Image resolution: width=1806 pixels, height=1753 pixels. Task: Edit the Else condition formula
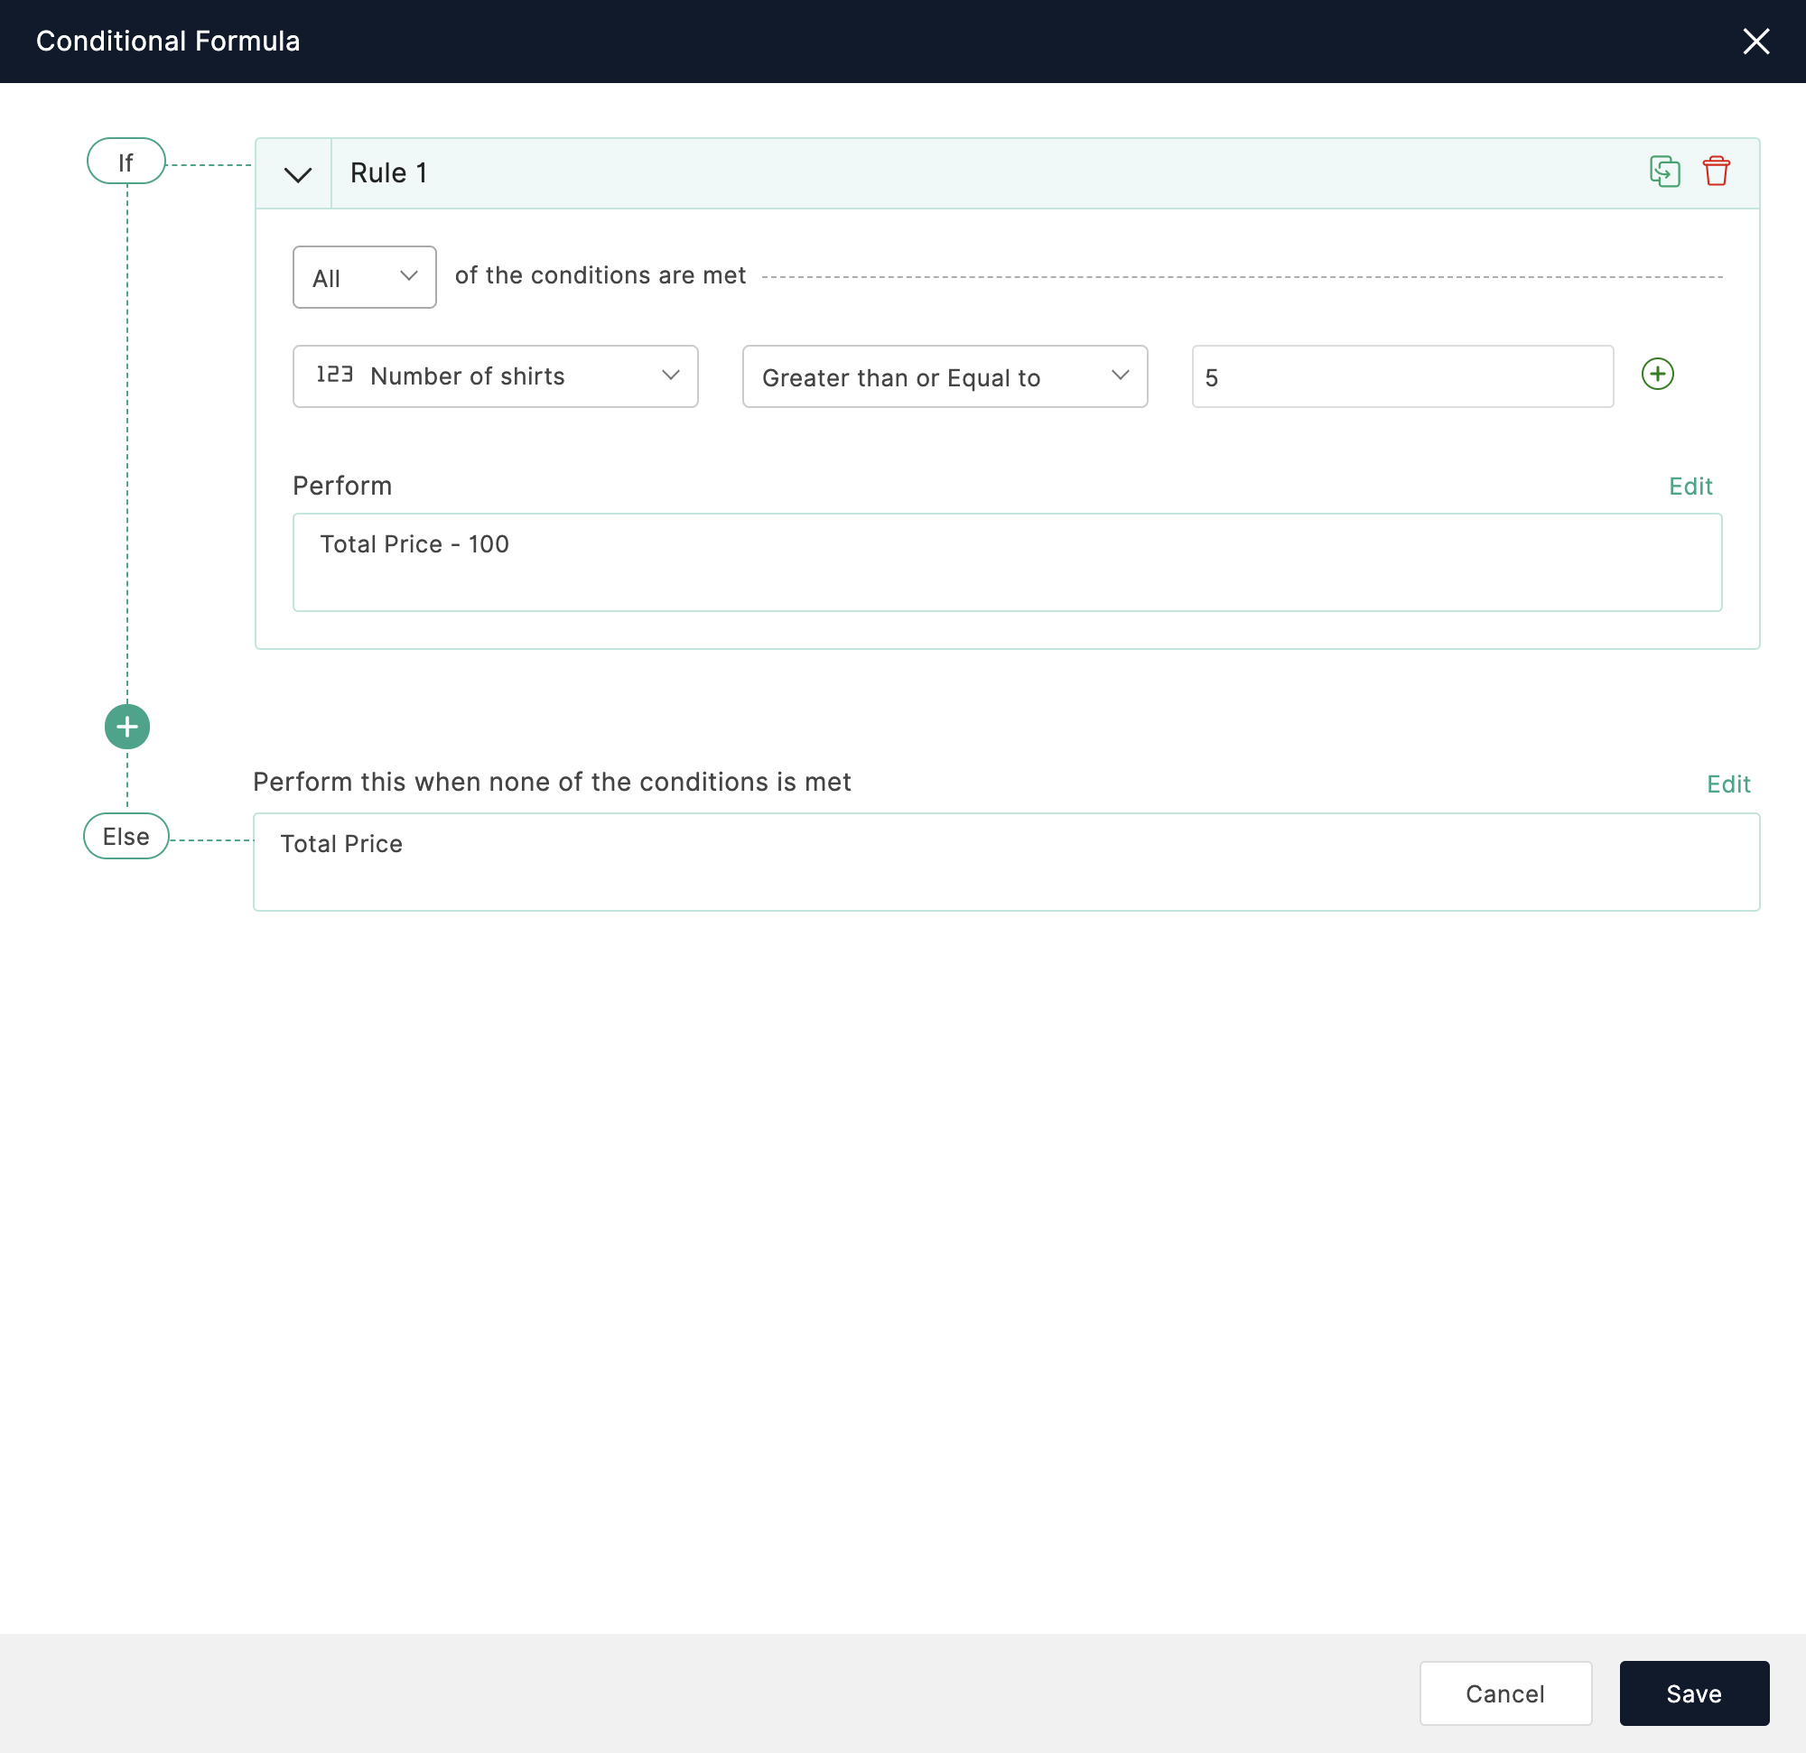coord(1730,783)
